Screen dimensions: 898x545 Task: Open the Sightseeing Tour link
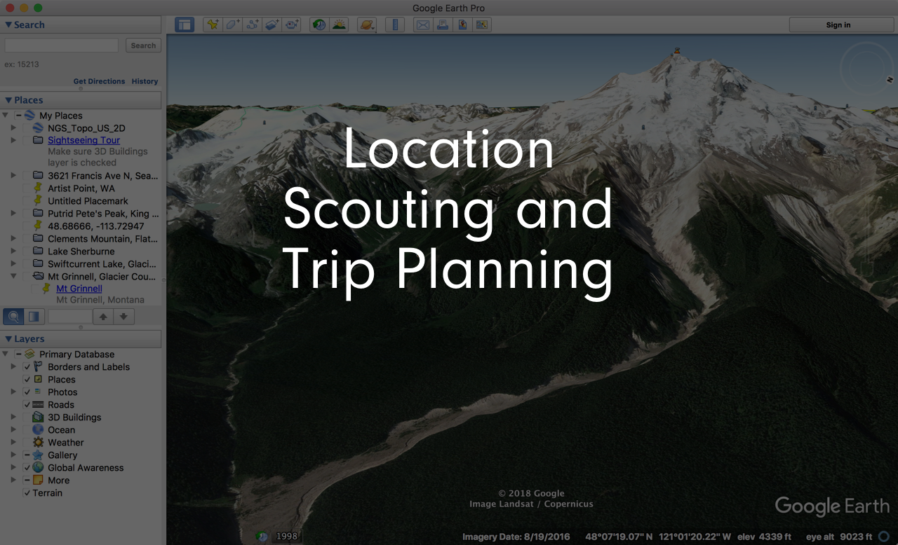coord(83,140)
